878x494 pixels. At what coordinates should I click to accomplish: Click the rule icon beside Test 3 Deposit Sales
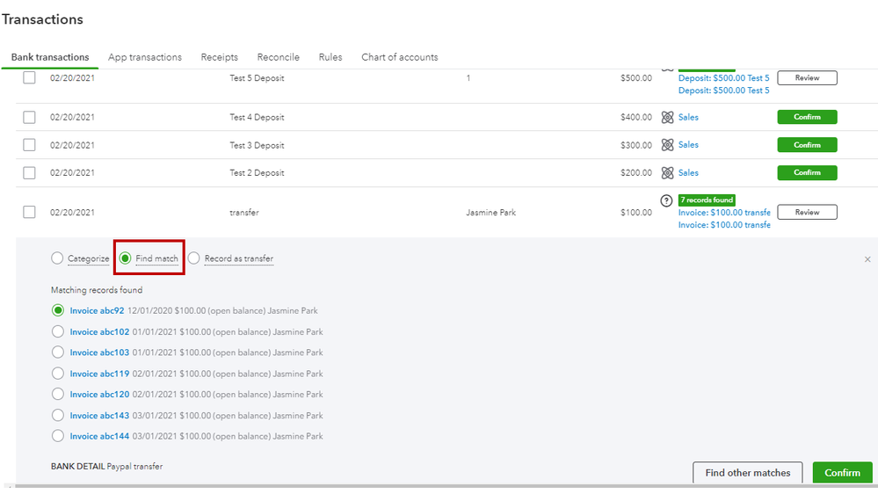pyautogui.click(x=668, y=145)
